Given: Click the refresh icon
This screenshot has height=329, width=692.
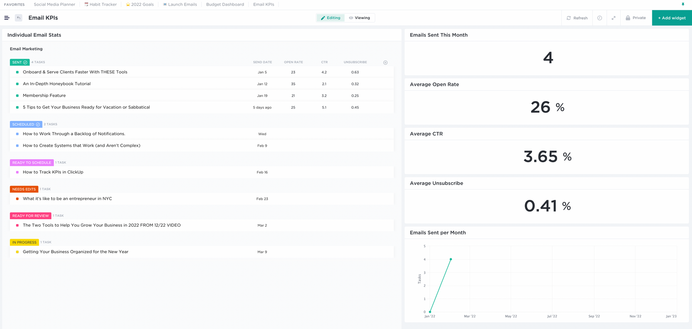Looking at the screenshot, I should click(569, 18).
